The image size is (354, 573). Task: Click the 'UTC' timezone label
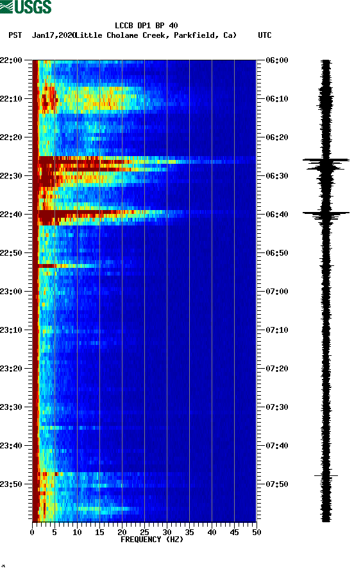click(265, 35)
